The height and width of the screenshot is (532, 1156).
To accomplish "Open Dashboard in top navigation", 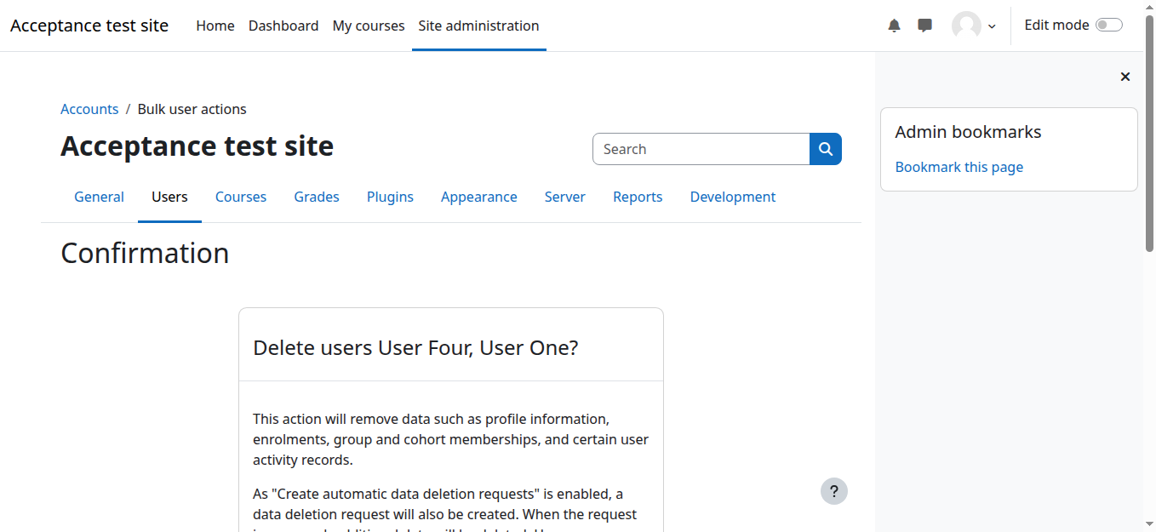I will coord(283,26).
